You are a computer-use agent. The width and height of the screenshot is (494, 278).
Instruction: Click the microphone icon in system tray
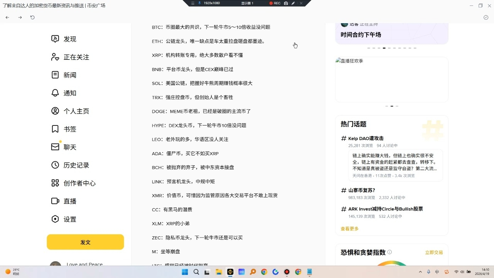coord(429,272)
